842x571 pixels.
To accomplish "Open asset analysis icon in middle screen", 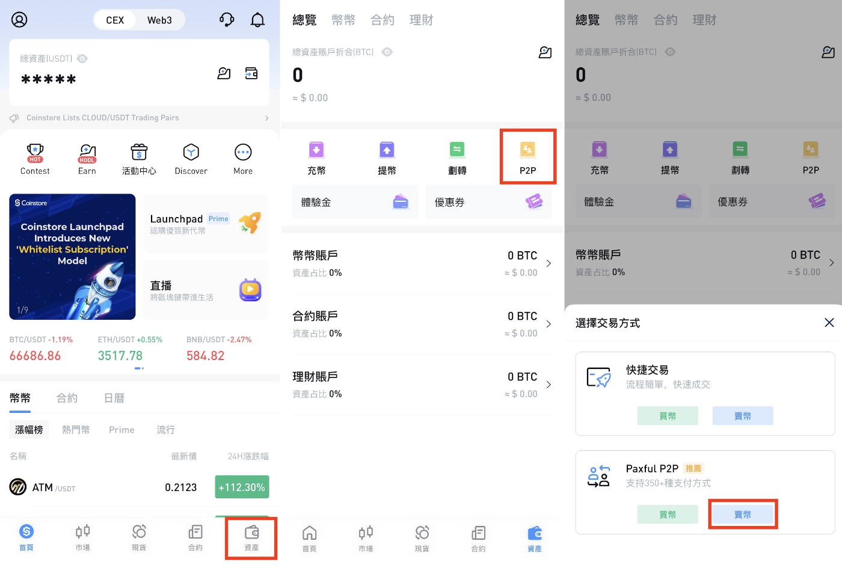I will coord(545,52).
